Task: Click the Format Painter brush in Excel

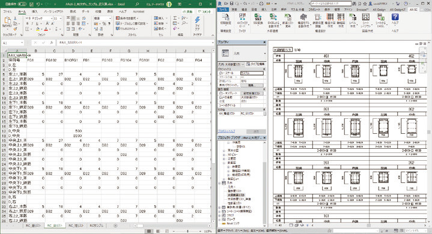Action: pyautogui.click(x=15, y=29)
